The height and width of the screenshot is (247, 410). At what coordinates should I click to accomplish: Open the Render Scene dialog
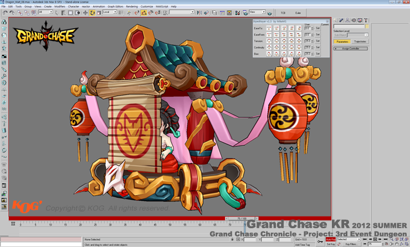(x=245, y=13)
